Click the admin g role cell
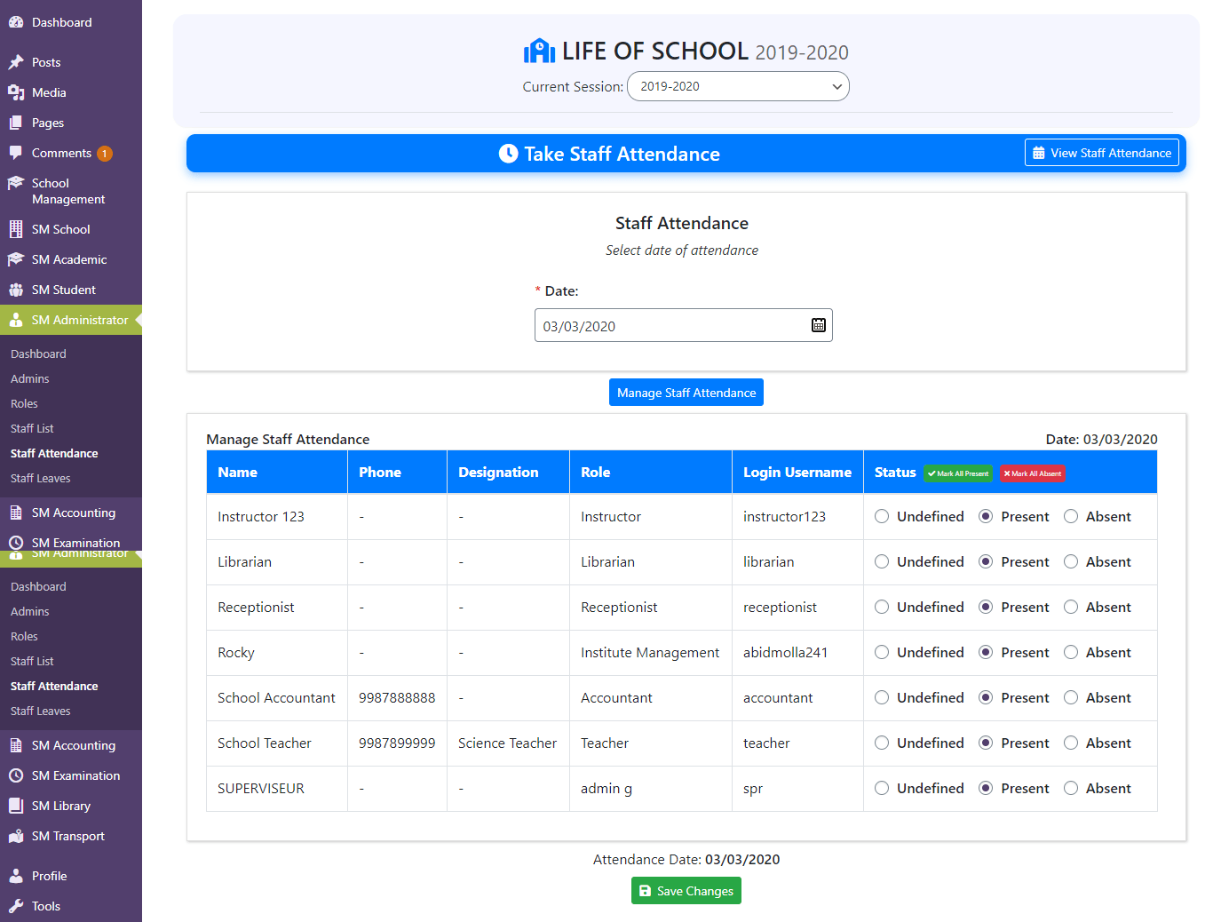 (651, 789)
